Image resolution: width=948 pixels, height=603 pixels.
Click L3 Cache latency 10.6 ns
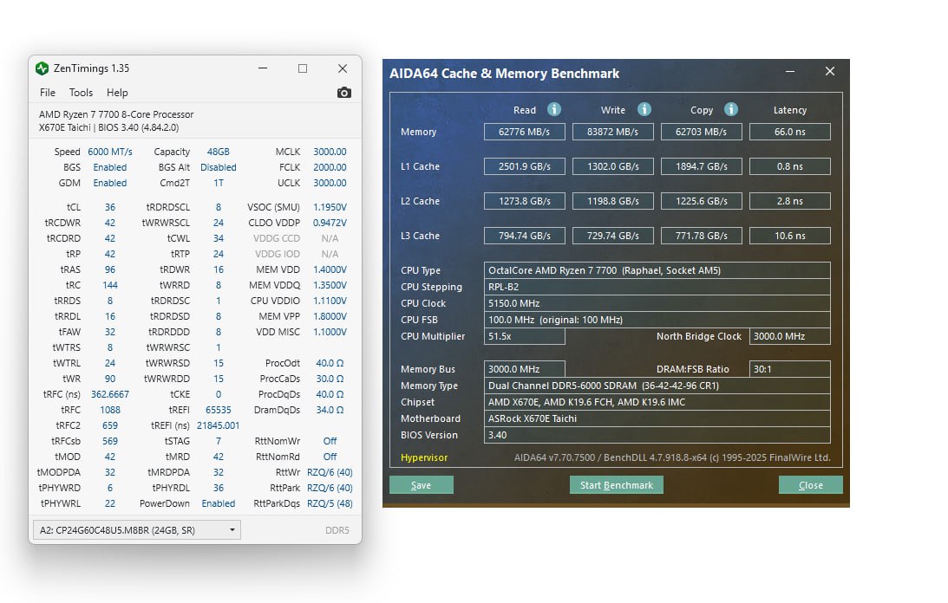789,236
